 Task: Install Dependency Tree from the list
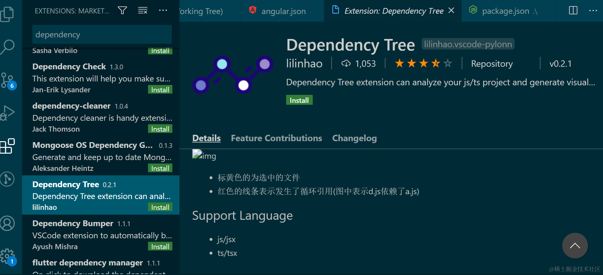(x=160, y=207)
